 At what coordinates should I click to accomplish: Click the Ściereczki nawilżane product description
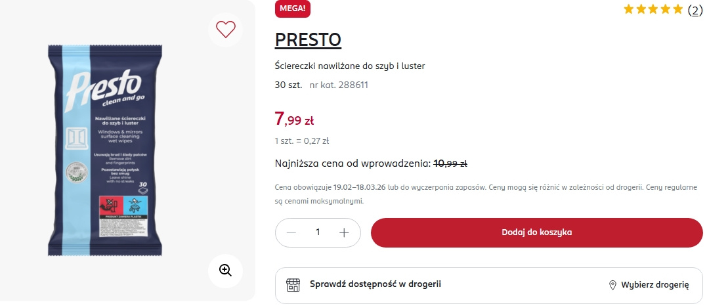(354, 66)
